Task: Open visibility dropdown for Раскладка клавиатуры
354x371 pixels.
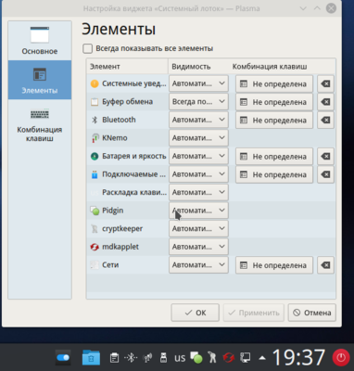Action: 198,192
